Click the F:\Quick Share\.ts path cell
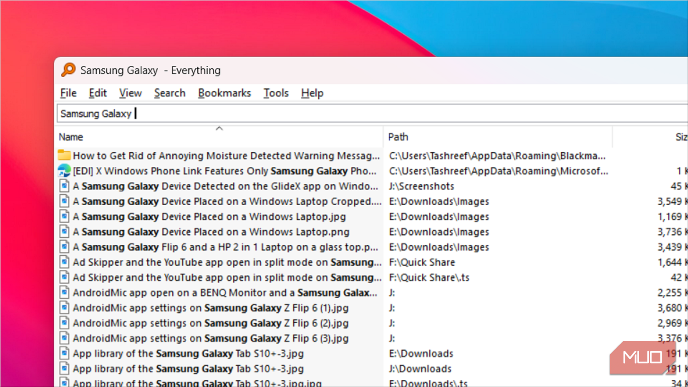 click(429, 277)
